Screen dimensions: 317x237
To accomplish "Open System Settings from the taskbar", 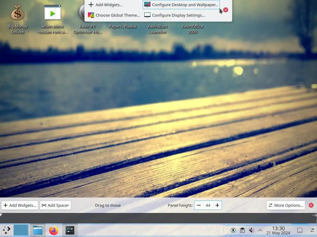I will (70, 230).
